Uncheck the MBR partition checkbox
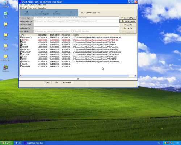 click(x=21, y=42)
